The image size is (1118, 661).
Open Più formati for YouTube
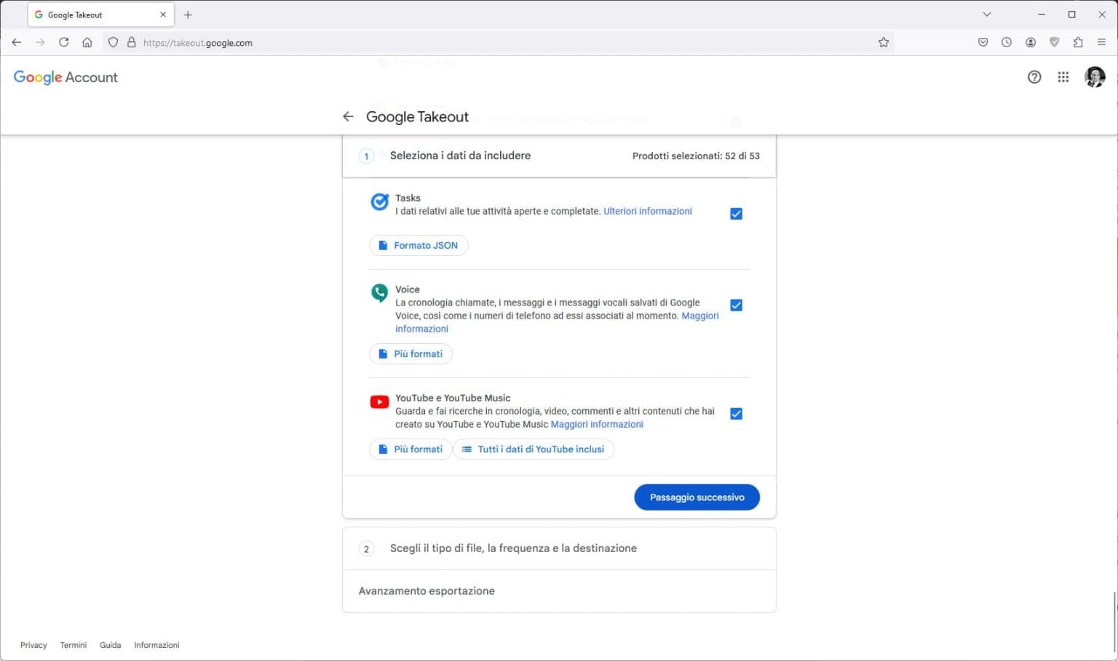point(411,449)
